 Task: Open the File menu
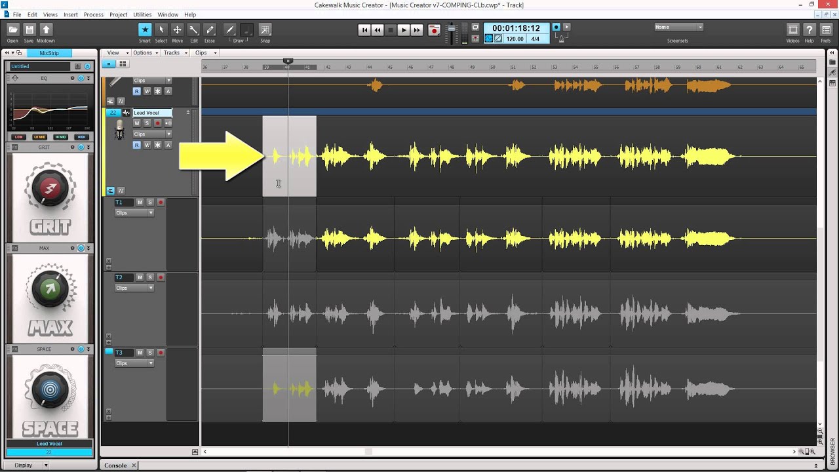(x=17, y=14)
